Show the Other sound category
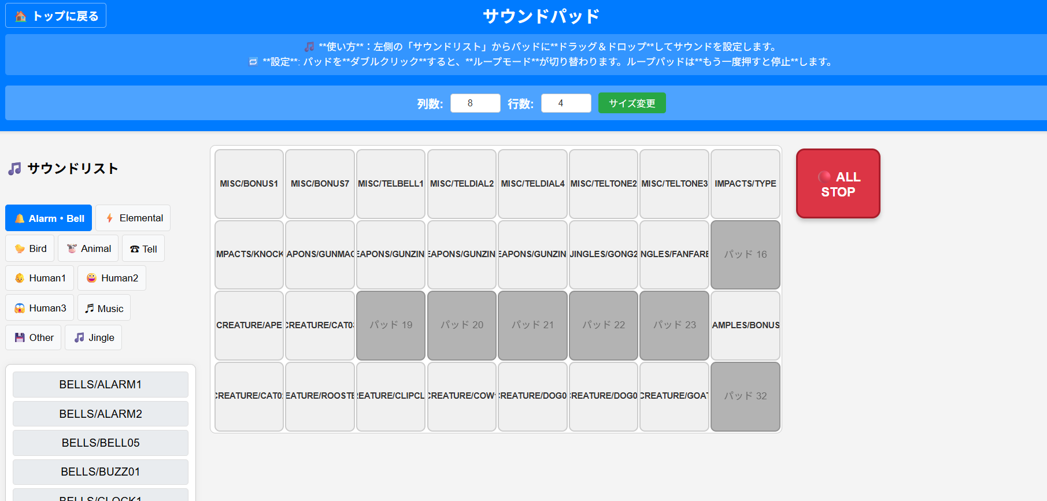Image resolution: width=1047 pixels, height=501 pixels. [34, 337]
